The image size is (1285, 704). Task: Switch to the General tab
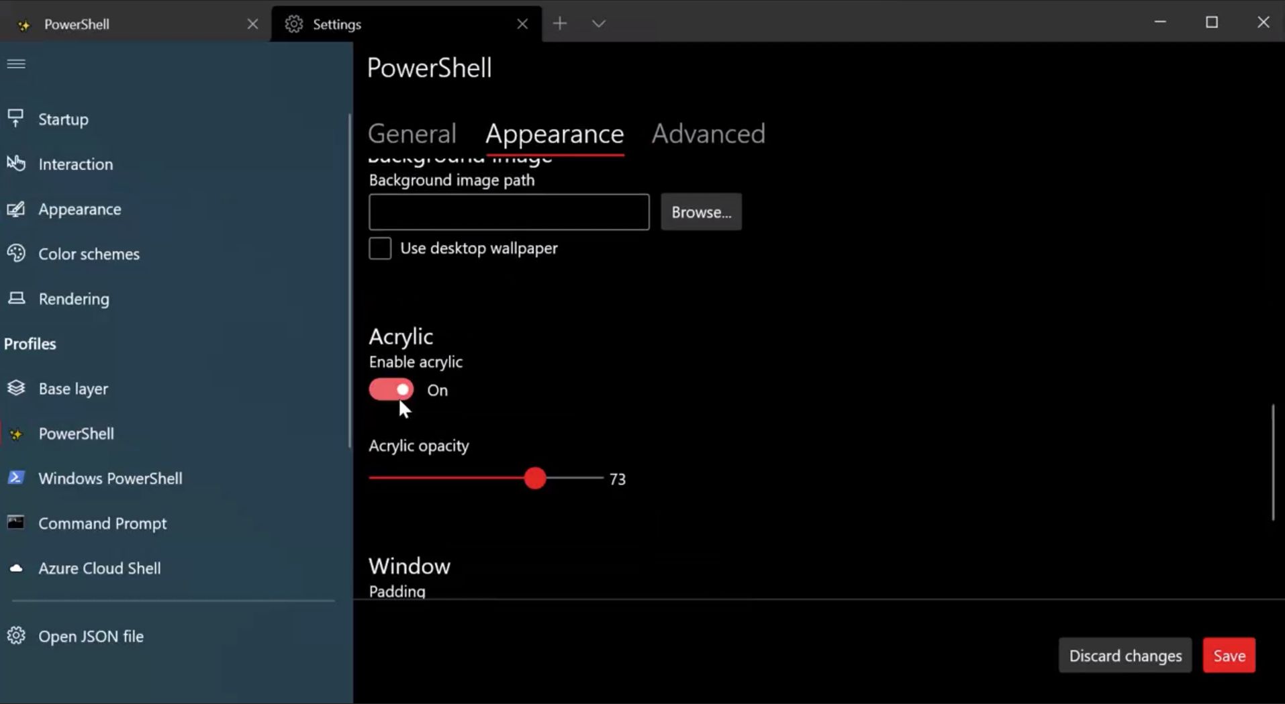412,134
